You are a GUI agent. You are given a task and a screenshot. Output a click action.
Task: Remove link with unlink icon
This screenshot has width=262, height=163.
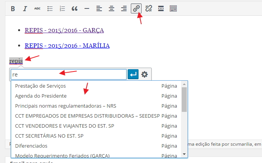pyautogui.click(x=149, y=8)
